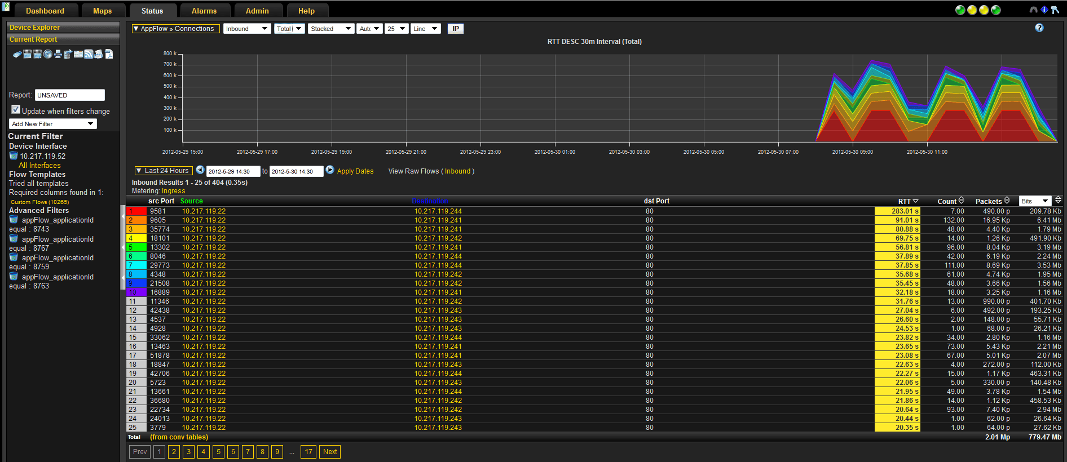
Task: Export report with the PDF icon
Action: pos(109,54)
